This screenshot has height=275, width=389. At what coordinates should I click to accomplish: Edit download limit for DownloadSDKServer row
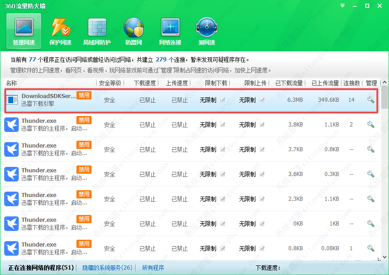click(223, 100)
